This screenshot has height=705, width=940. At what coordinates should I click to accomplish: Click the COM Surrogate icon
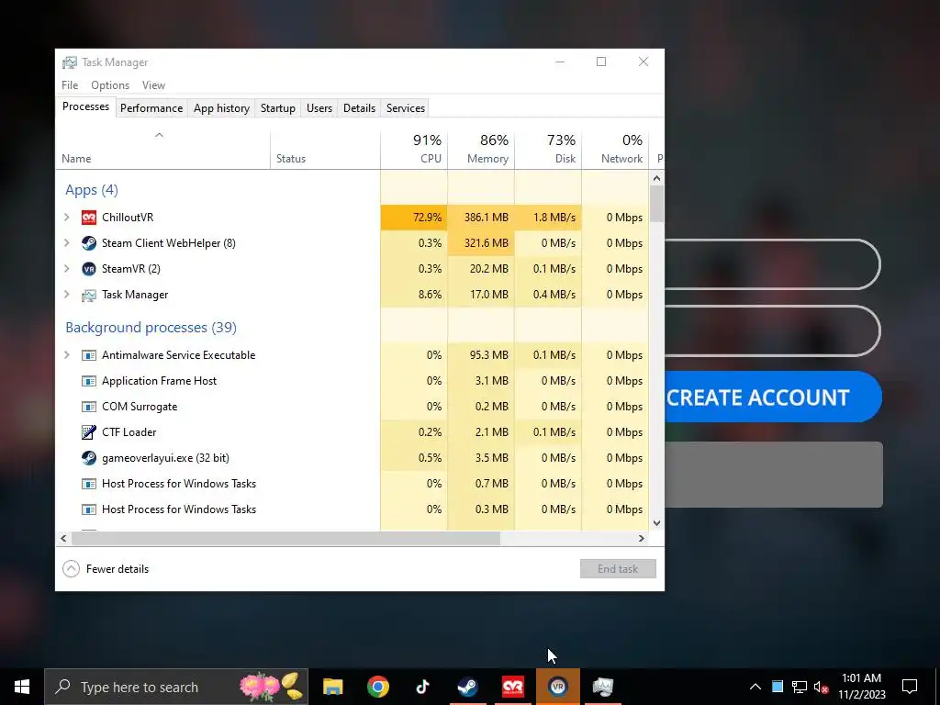tap(89, 407)
